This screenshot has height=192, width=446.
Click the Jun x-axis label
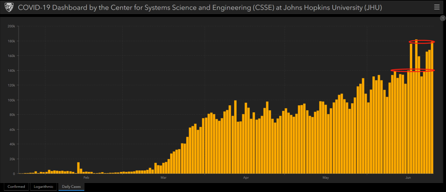pyautogui.click(x=408, y=178)
